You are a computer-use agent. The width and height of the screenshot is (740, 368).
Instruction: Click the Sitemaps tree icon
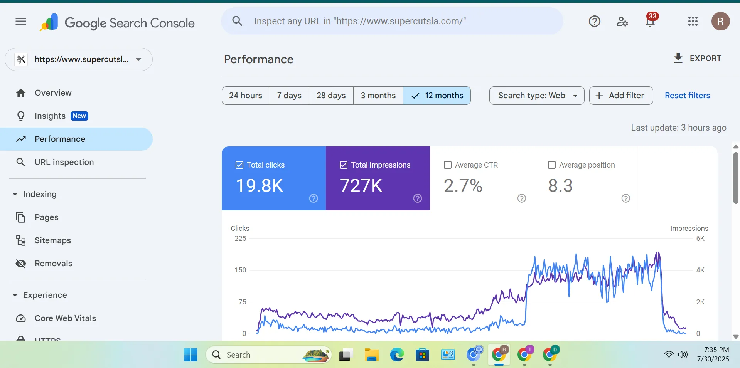tap(21, 240)
